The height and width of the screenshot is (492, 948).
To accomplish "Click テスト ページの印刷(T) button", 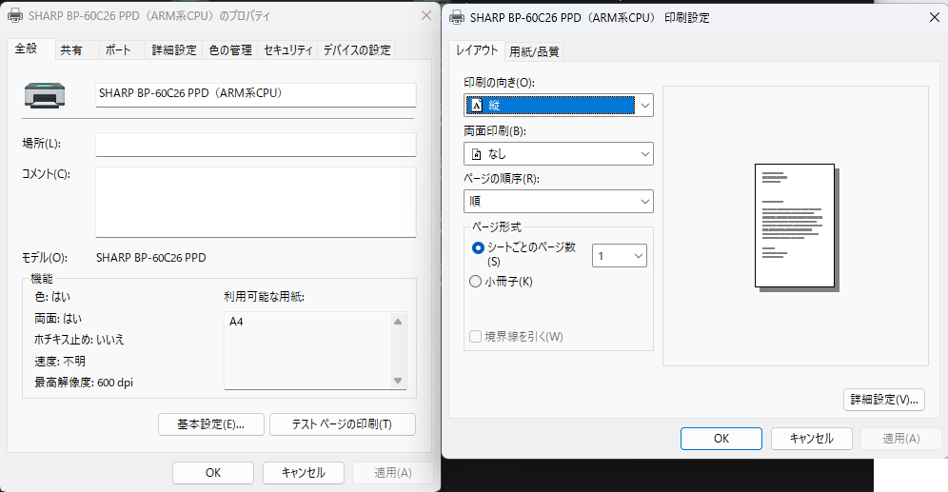I will pyautogui.click(x=343, y=424).
